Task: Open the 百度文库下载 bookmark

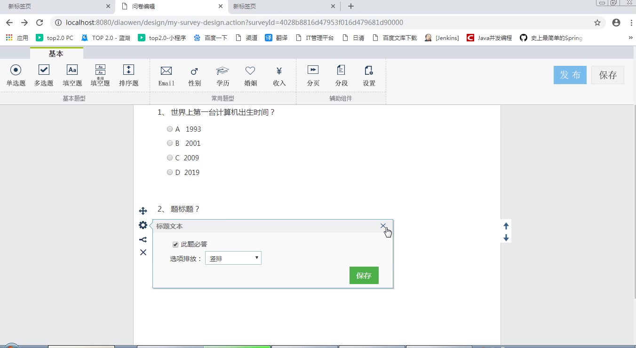Action: click(395, 38)
